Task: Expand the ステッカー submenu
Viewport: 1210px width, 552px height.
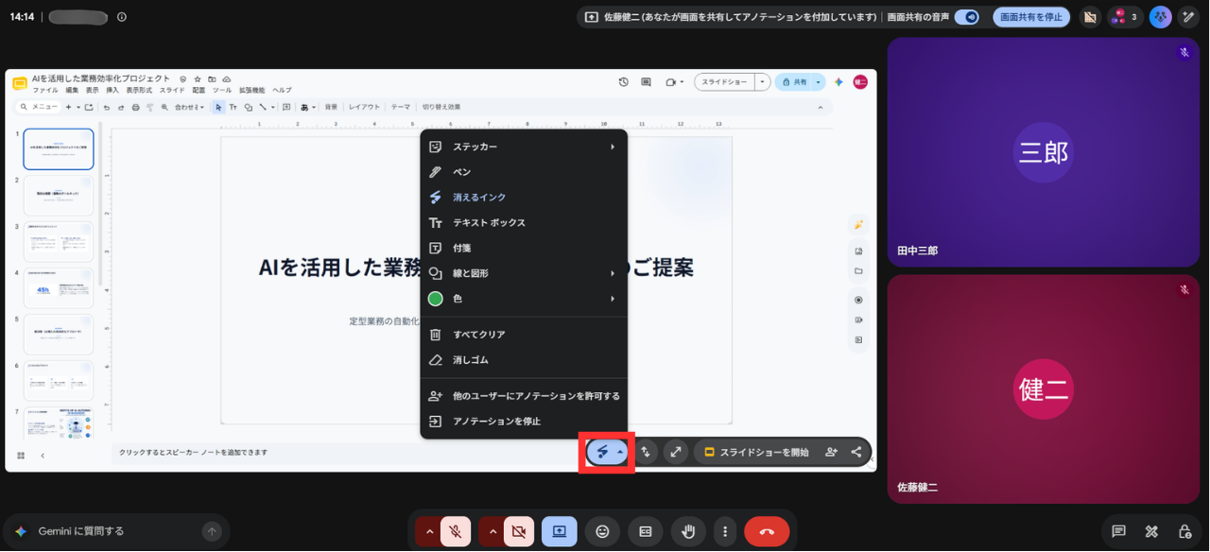Action: pyautogui.click(x=524, y=147)
